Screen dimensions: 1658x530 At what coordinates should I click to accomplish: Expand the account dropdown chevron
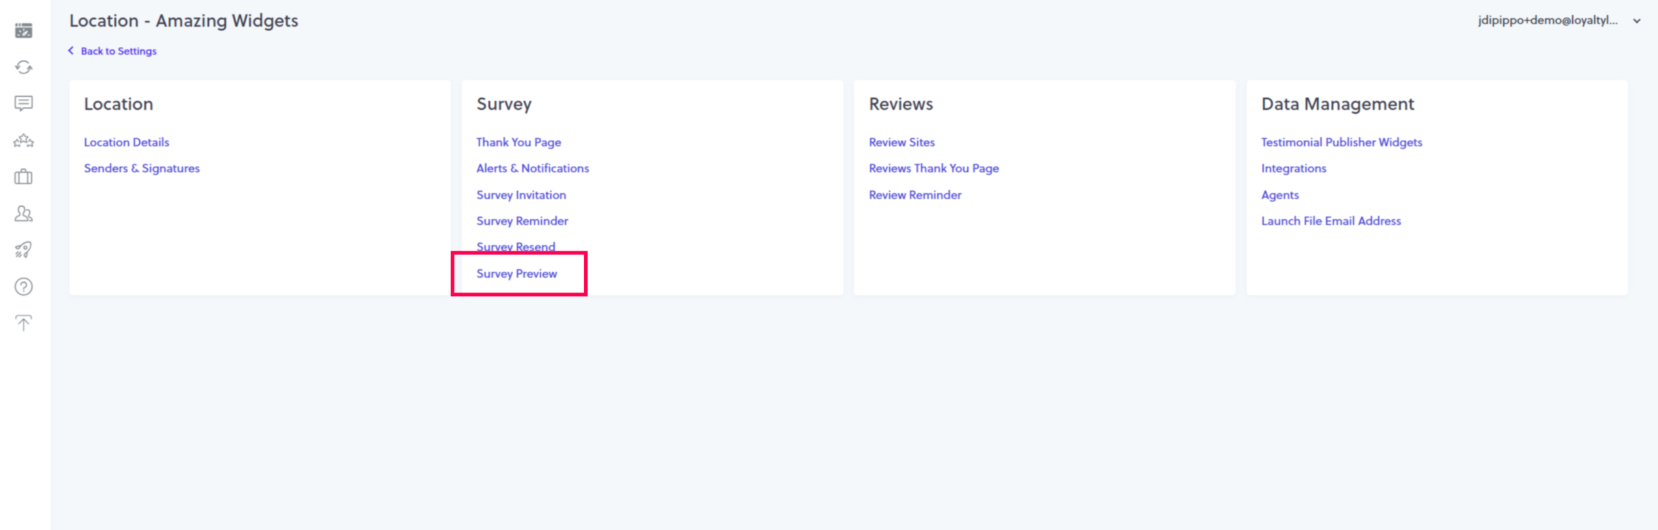coord(1637,21)
